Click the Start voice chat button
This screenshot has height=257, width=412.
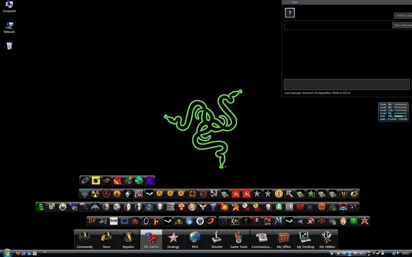[x=402, y=25]
